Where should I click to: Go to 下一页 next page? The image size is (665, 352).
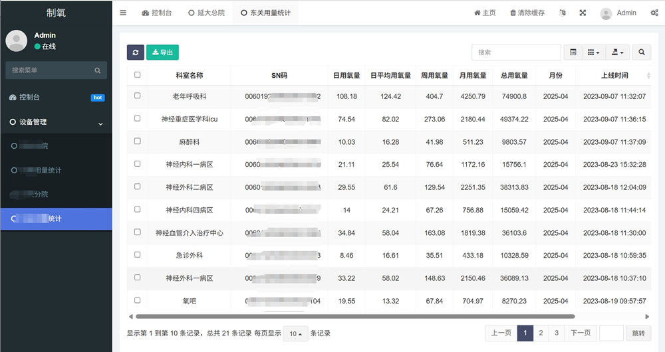(581, 333)
